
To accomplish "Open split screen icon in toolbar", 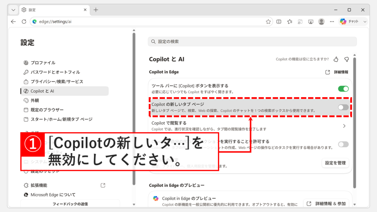I will click(x=279, y=22).
